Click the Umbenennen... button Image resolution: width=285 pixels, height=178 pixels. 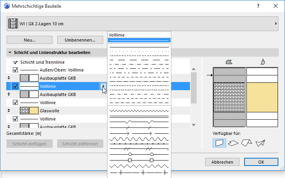click(x=80, y=40)
